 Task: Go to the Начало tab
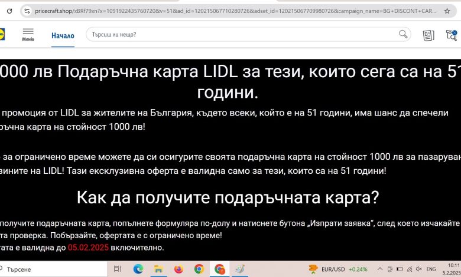[63, 36]
